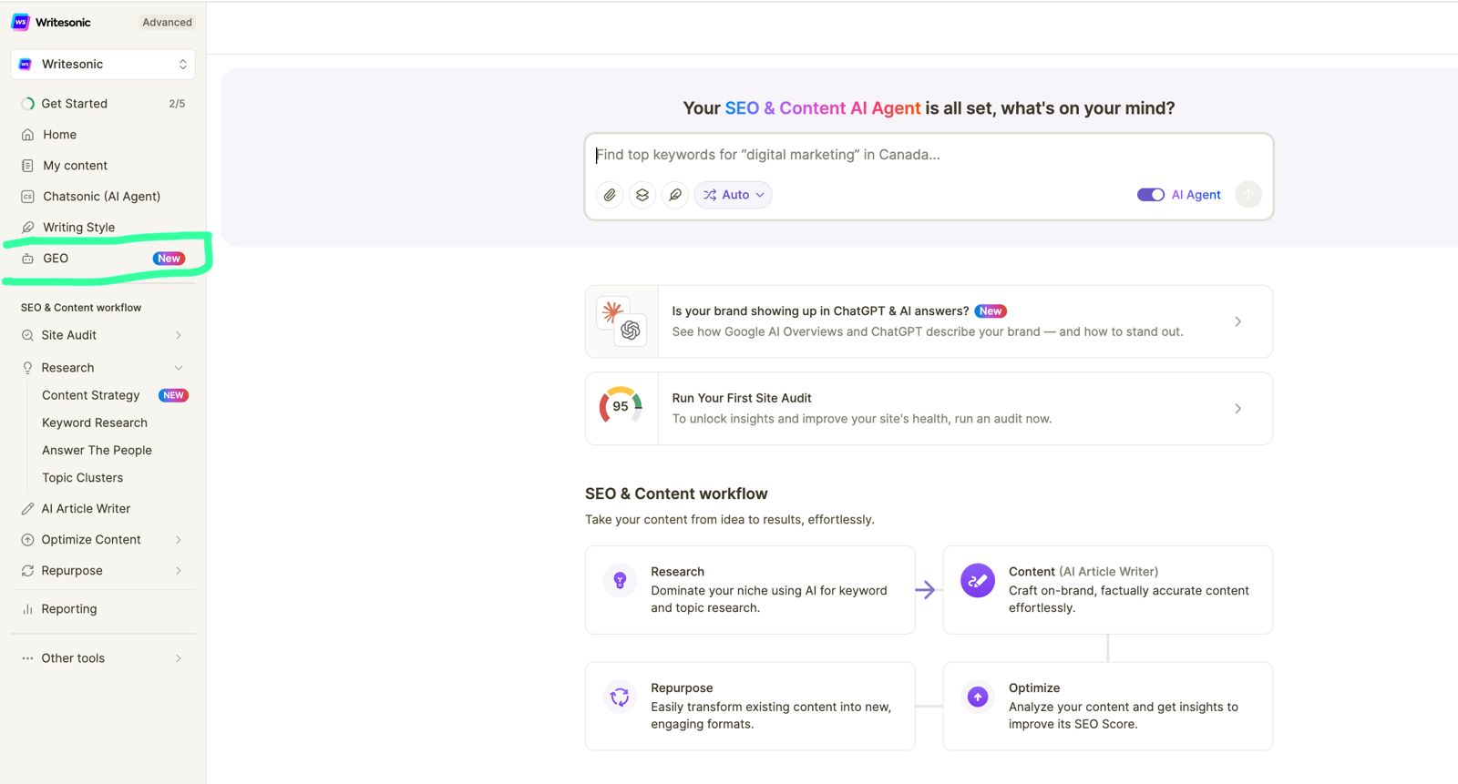The height and width of the screenshot is (784, 1458).
Task: Click the site audit score 95 gauge
Action: 621,406
